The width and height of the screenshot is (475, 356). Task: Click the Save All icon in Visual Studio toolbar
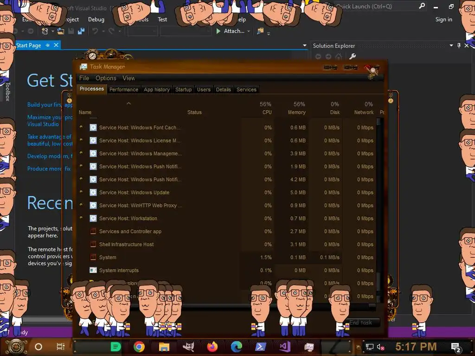(81, 31)
